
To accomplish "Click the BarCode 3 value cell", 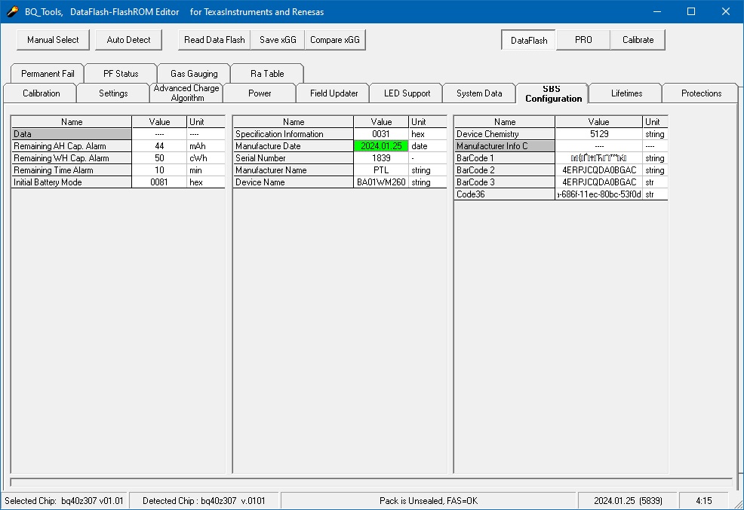I will pyautogui.click(x=599, y=182).
